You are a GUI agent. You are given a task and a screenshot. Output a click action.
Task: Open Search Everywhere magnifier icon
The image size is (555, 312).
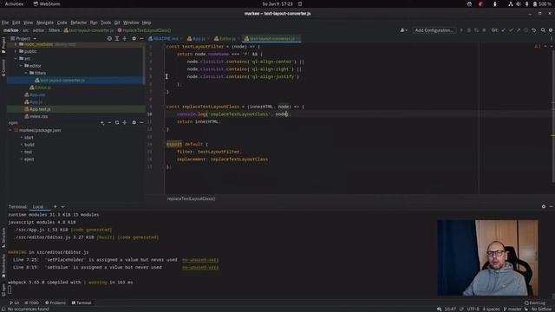[543, 30]
